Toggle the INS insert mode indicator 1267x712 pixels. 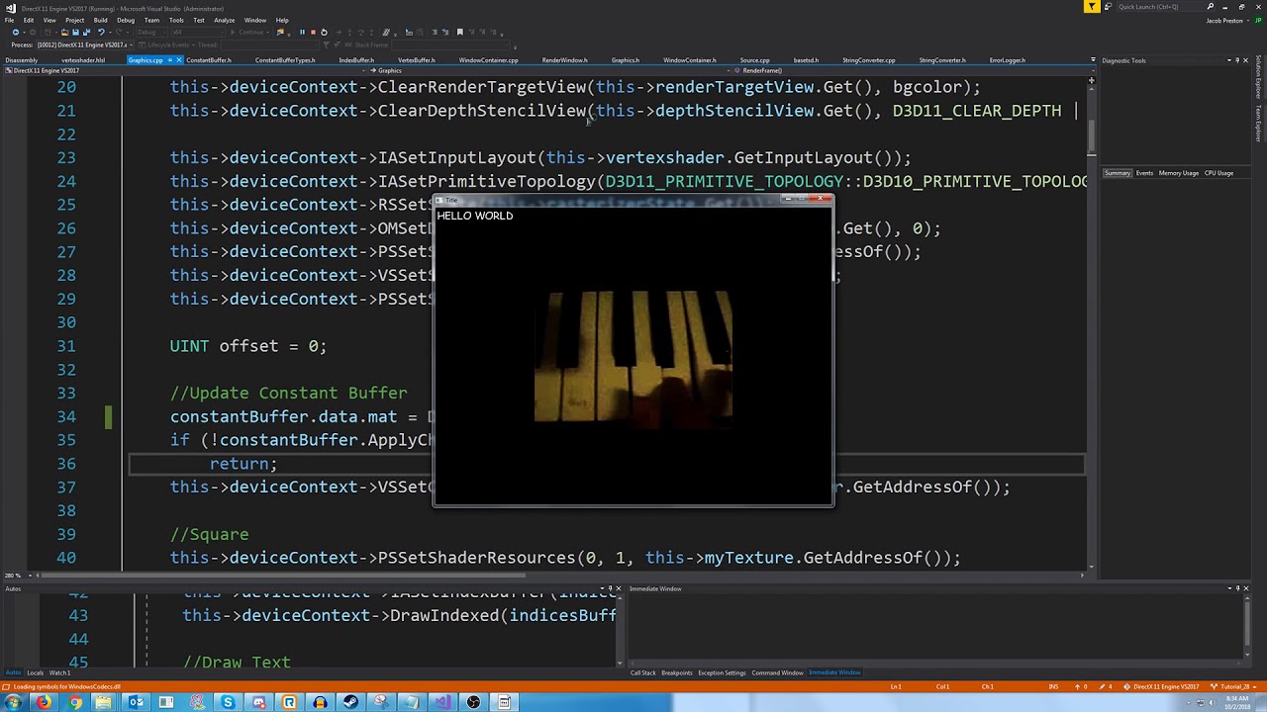[1052, 686]
